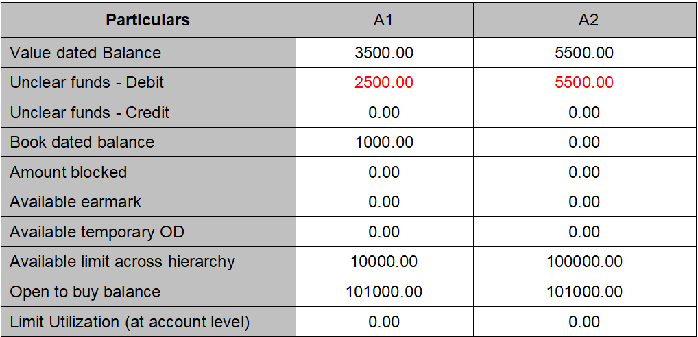The image size is (698, 337).
Task: Select red 2500.00 debit value
Action: (x=383, y=82)
